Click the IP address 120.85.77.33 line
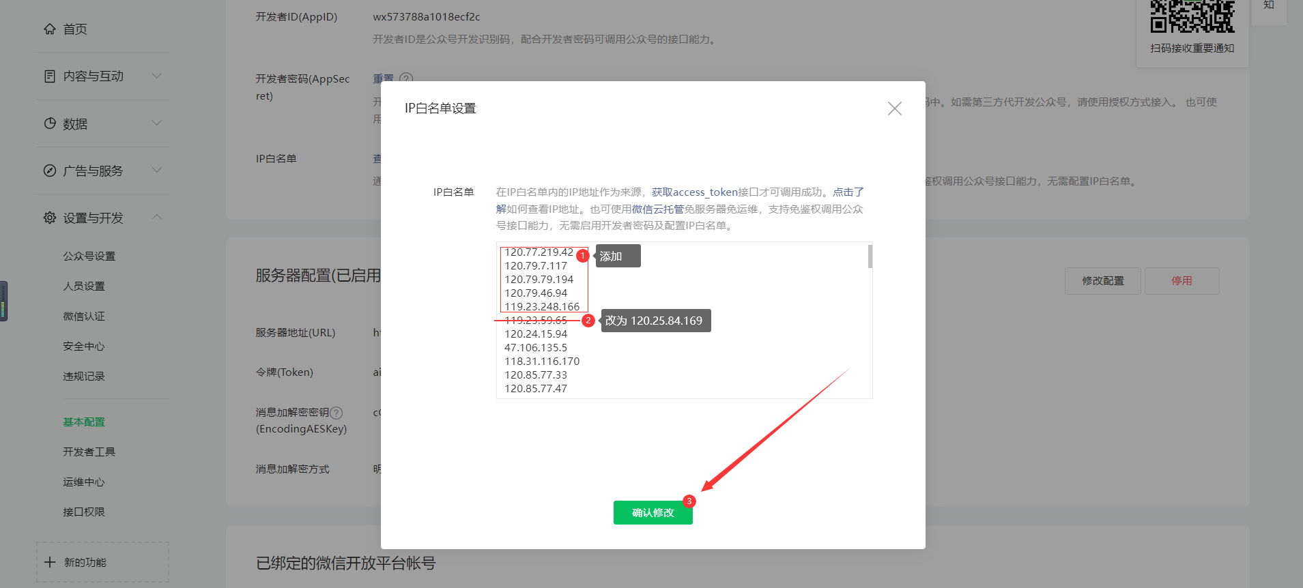 coord(536,375)
